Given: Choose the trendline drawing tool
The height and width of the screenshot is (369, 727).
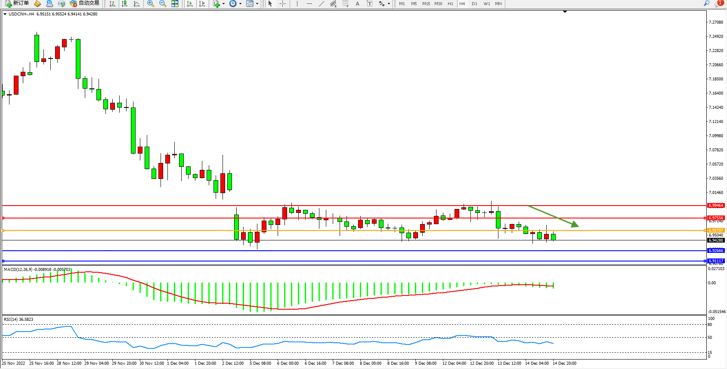Looking at the screenshot, I should (x=321, y=3).
